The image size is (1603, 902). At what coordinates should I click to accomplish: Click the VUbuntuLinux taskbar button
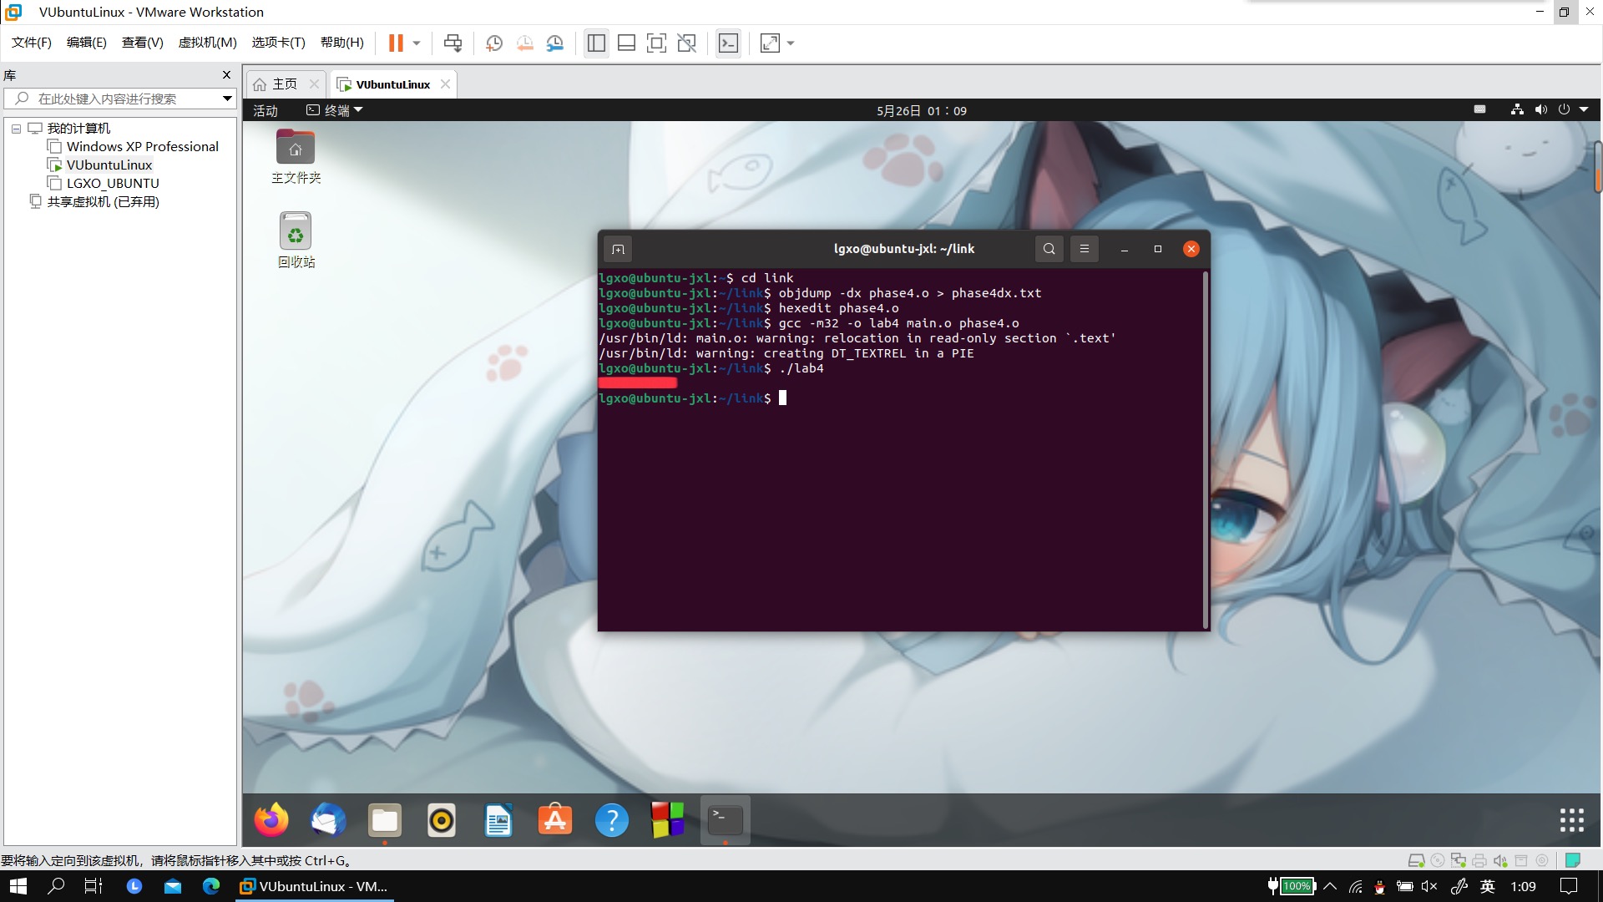[x=314, y=886]
